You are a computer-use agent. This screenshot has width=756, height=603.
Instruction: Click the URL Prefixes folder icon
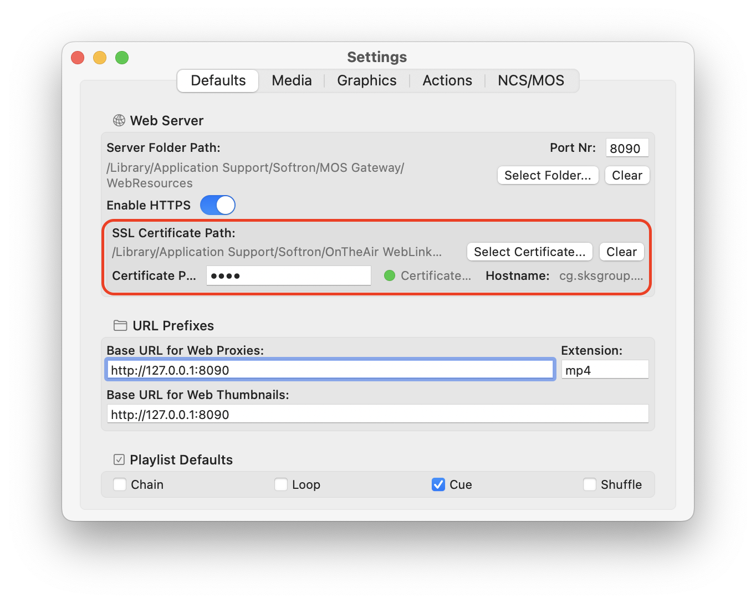click(120, 325)
